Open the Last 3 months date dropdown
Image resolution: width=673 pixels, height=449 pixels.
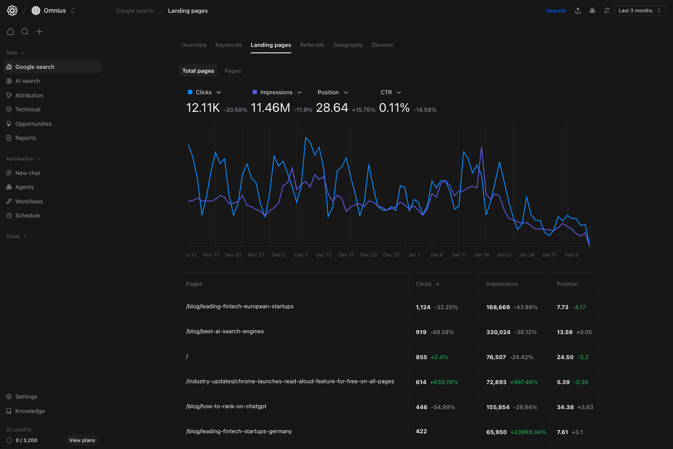pos(640,10)
